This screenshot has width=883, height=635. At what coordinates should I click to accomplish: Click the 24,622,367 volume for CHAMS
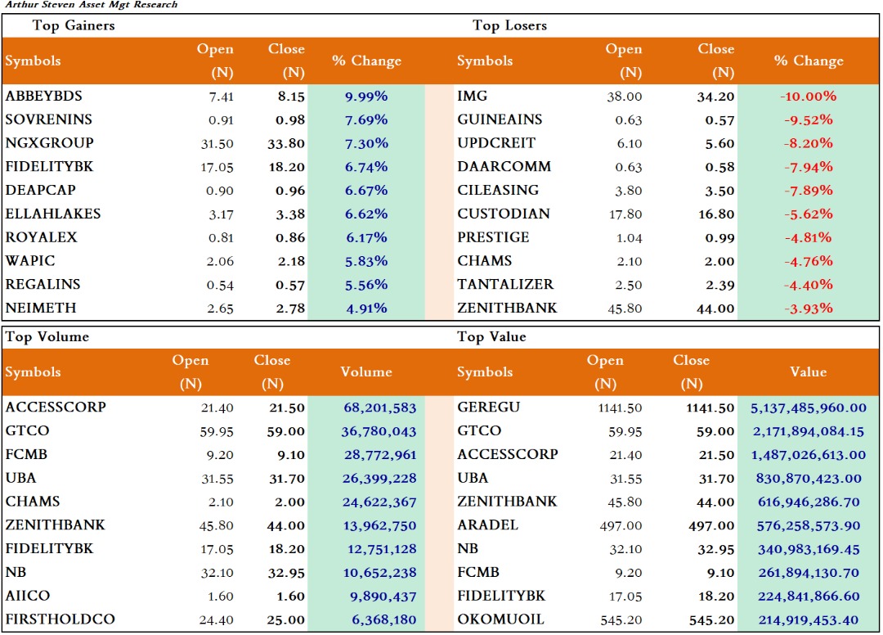tap(379, 502)
